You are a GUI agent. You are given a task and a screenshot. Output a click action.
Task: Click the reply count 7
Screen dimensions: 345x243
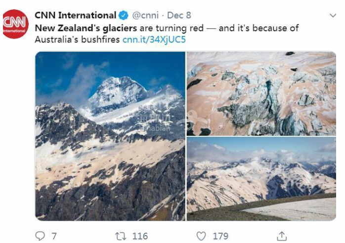point(54,236)
